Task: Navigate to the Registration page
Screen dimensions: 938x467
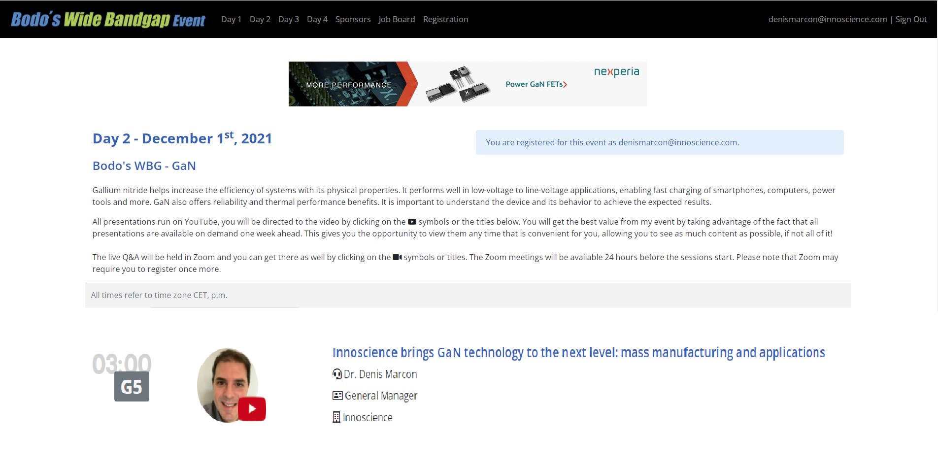Action: (445, 19)
